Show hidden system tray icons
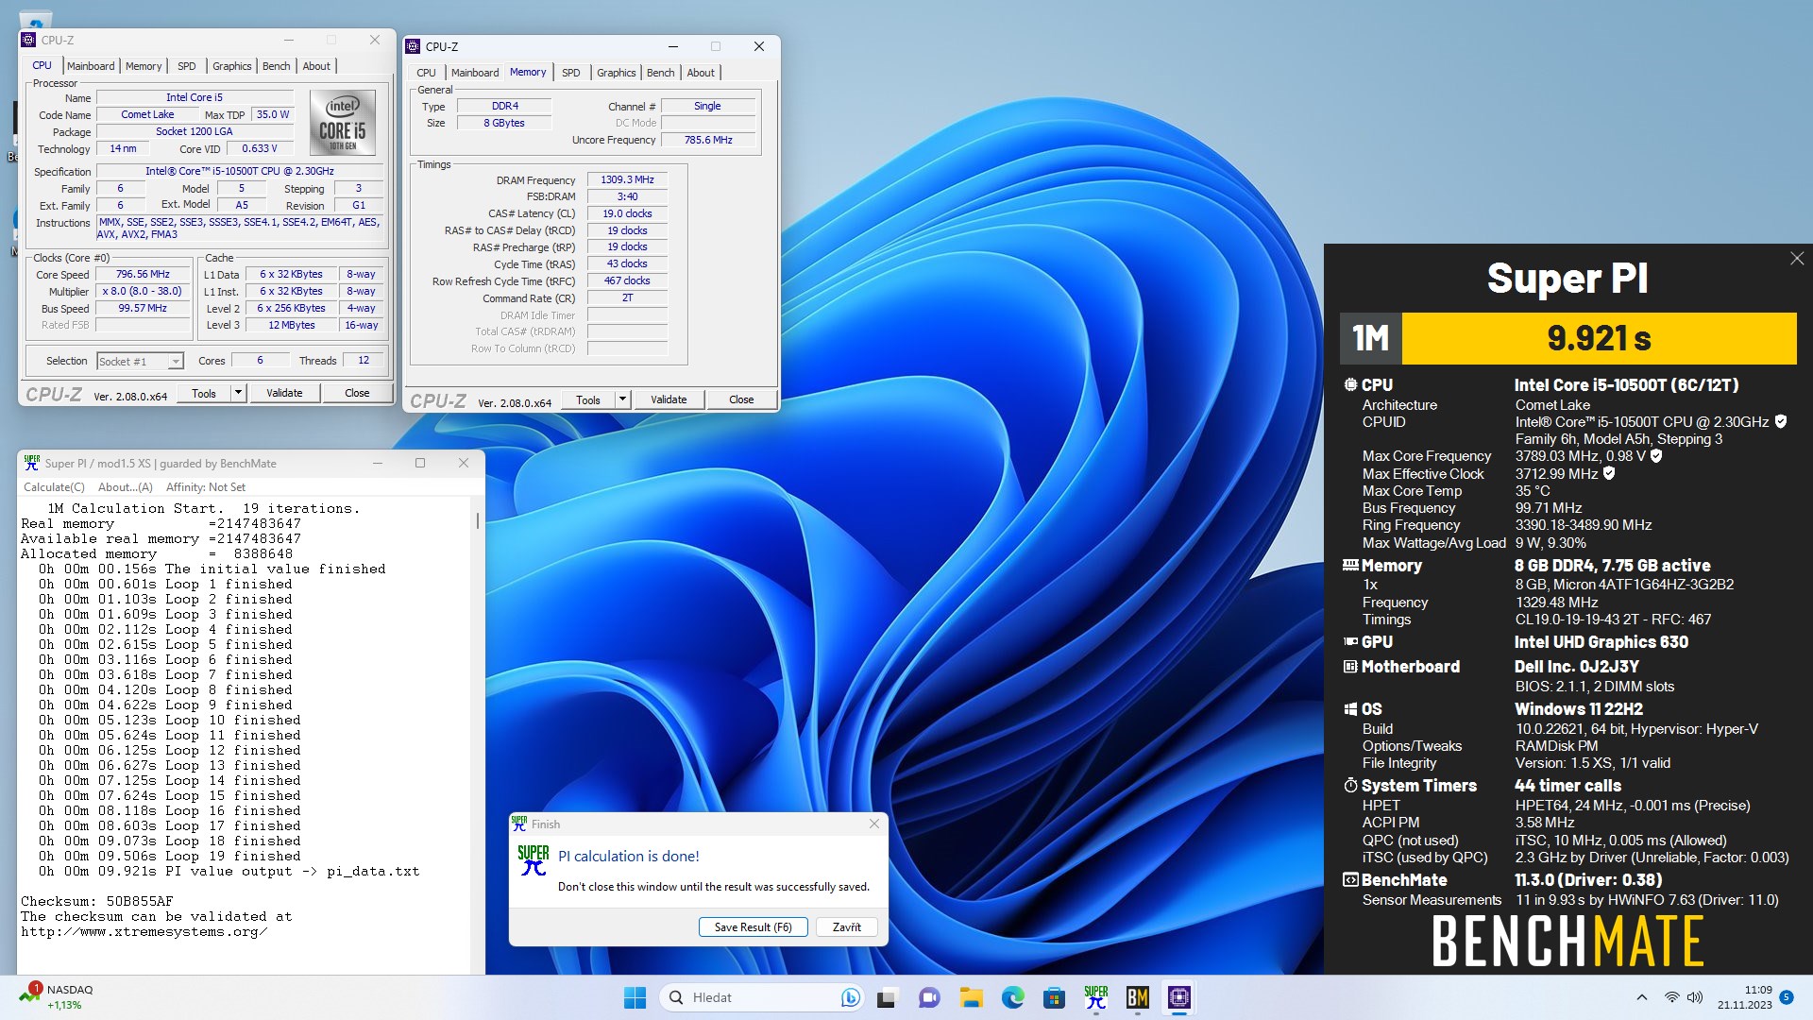Image resolution: width=1813 pixels, height=1020 pixels. point(1641,997)
